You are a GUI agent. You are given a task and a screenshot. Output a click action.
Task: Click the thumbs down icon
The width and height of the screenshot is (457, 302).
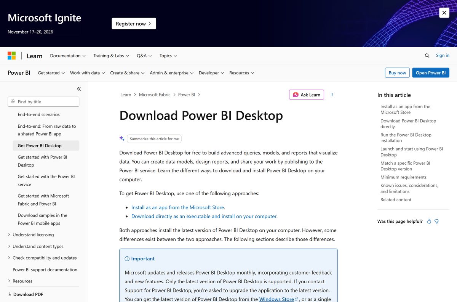pyautogui.click(x=436, y=221)
